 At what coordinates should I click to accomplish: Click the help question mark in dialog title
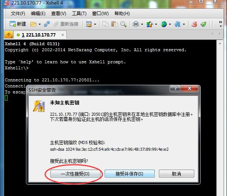point(175,88)
